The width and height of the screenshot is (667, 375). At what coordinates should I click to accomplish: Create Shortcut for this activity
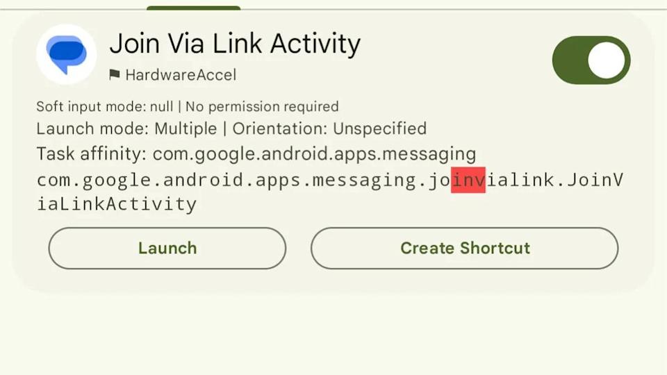pyautogui.click(x=465, y=249)
